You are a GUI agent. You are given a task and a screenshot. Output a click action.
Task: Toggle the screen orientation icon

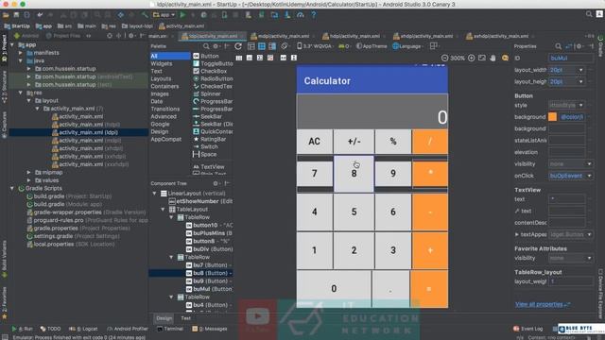(285, 46)
